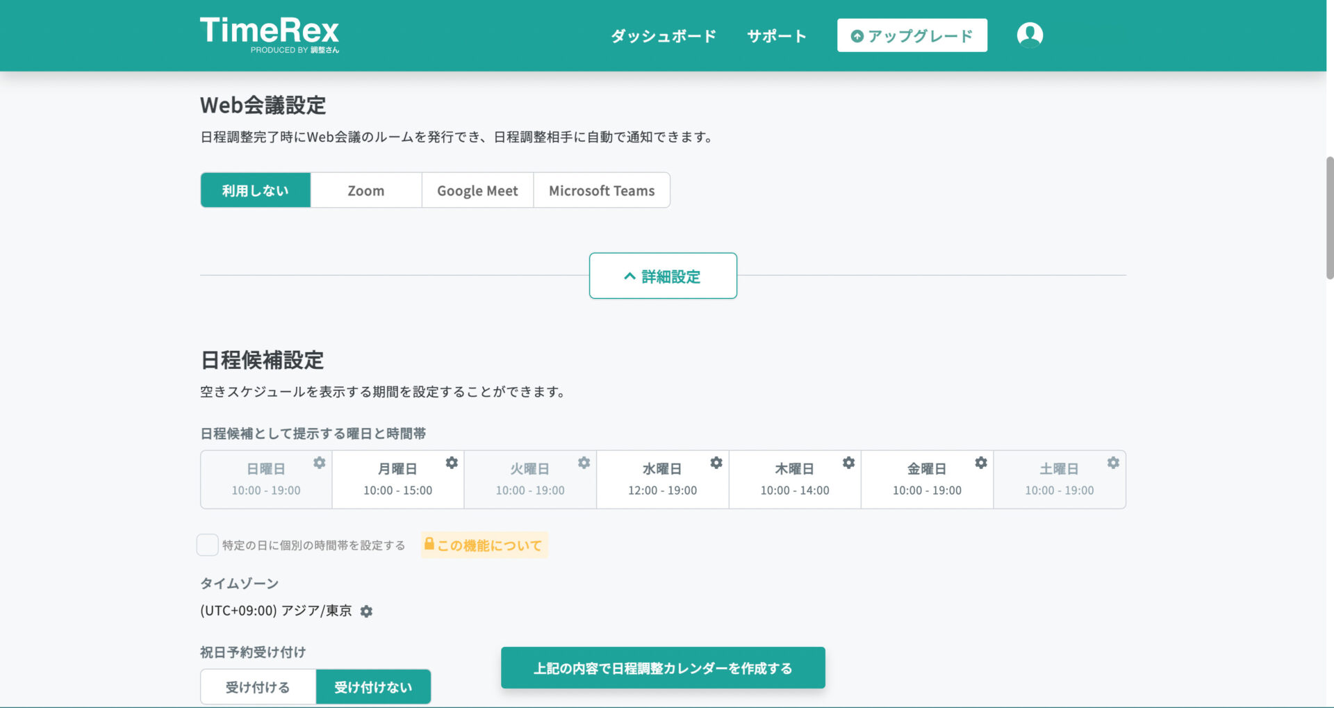Collapse the 詳細設定 section
1334x708 pixels.
pos(663,276)
